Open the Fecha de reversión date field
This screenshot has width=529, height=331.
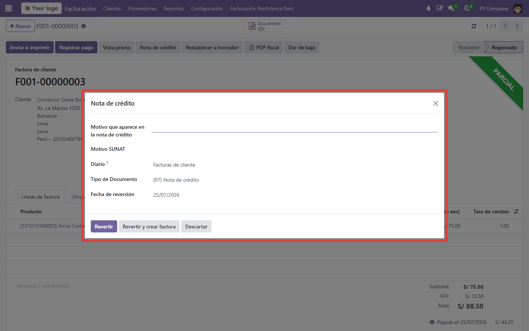295,195
